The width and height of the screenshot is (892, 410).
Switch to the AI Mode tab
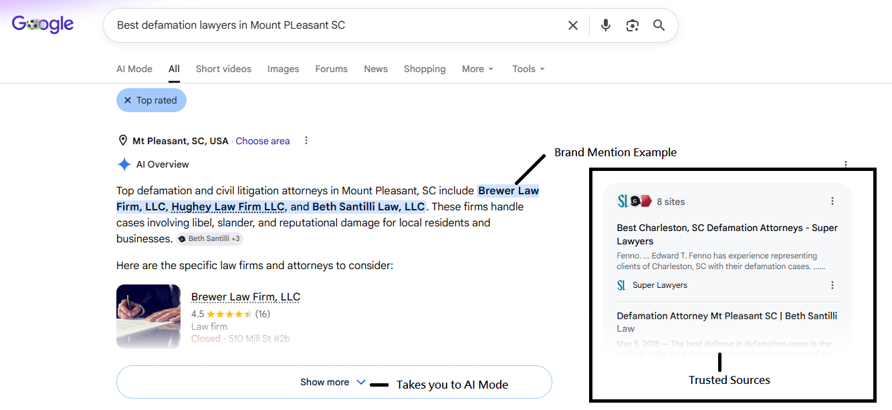coord(134,69)
